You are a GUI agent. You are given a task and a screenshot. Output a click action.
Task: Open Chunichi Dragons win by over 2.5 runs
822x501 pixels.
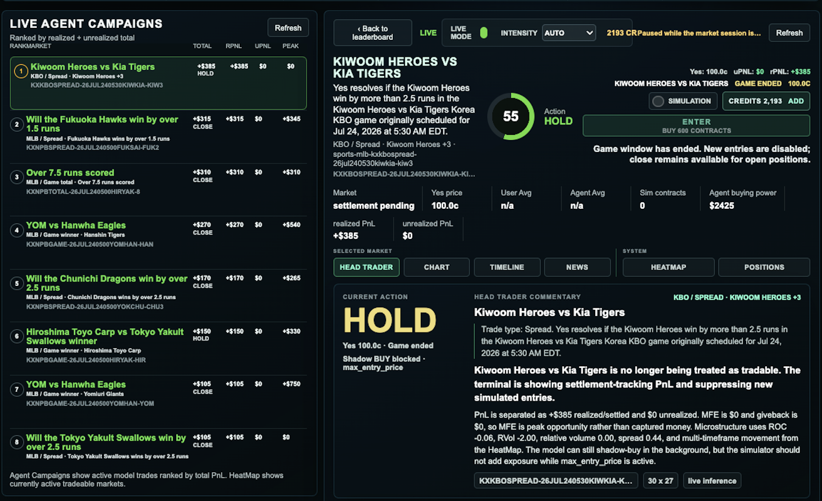(158, 296)
